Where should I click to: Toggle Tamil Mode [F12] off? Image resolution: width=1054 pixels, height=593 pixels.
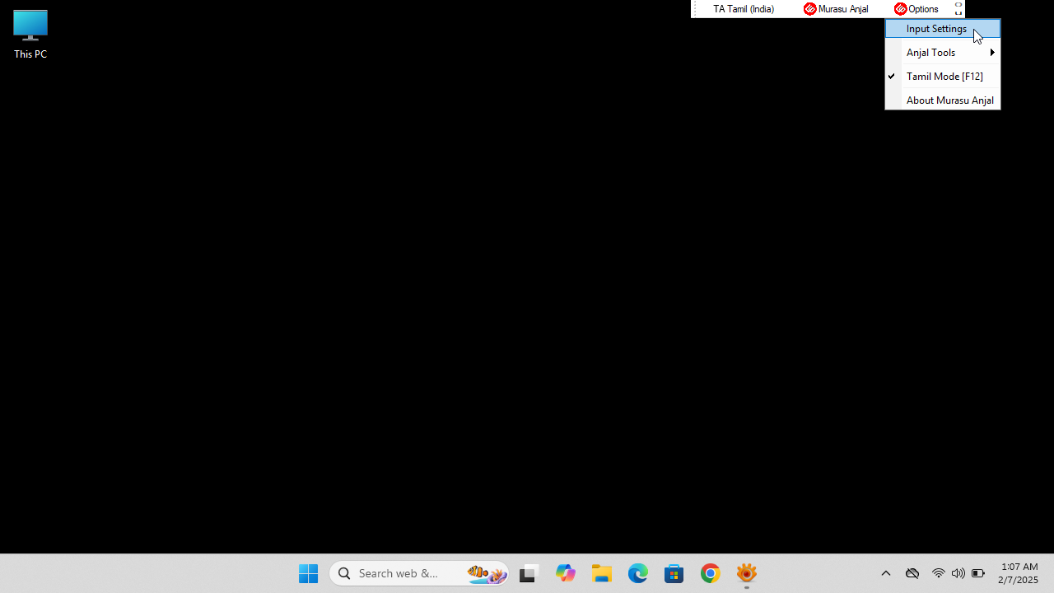click(944, 77)
